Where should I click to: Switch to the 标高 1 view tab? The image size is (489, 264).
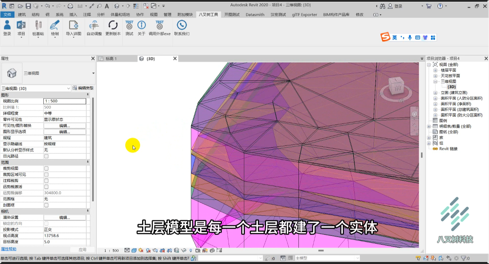[x=111, y=59]
